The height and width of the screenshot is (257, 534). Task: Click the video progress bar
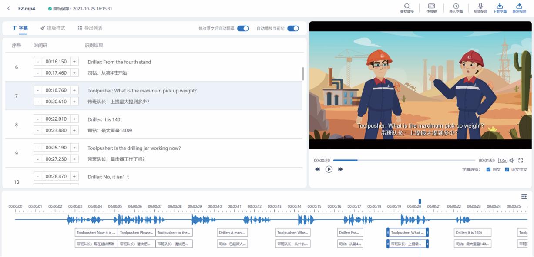[x=404, y=161]
